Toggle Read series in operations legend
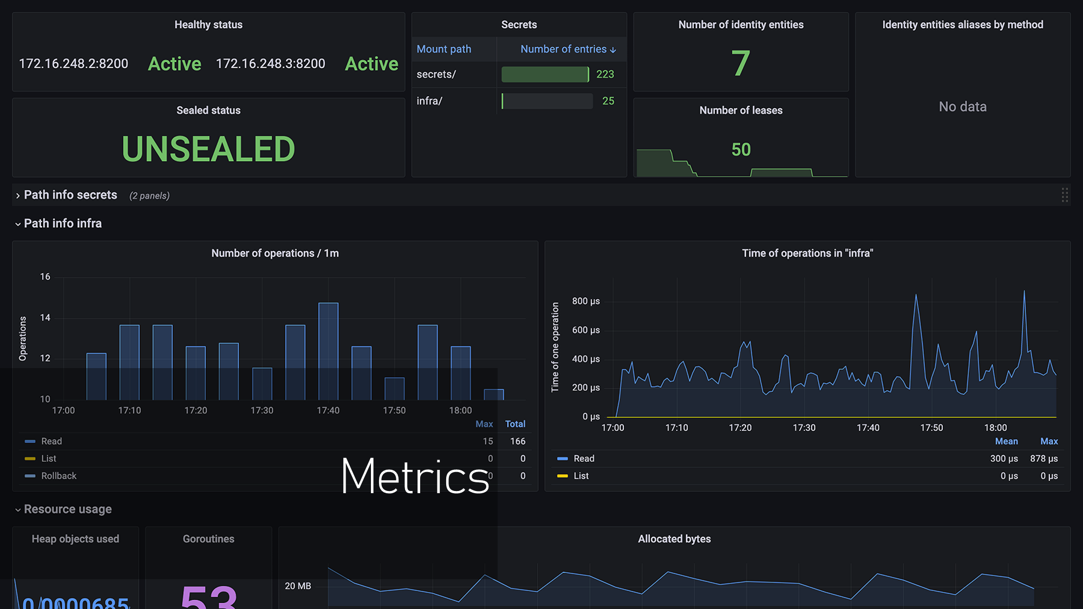Screen dimensions: 1083x609 [x=51, y=441]
